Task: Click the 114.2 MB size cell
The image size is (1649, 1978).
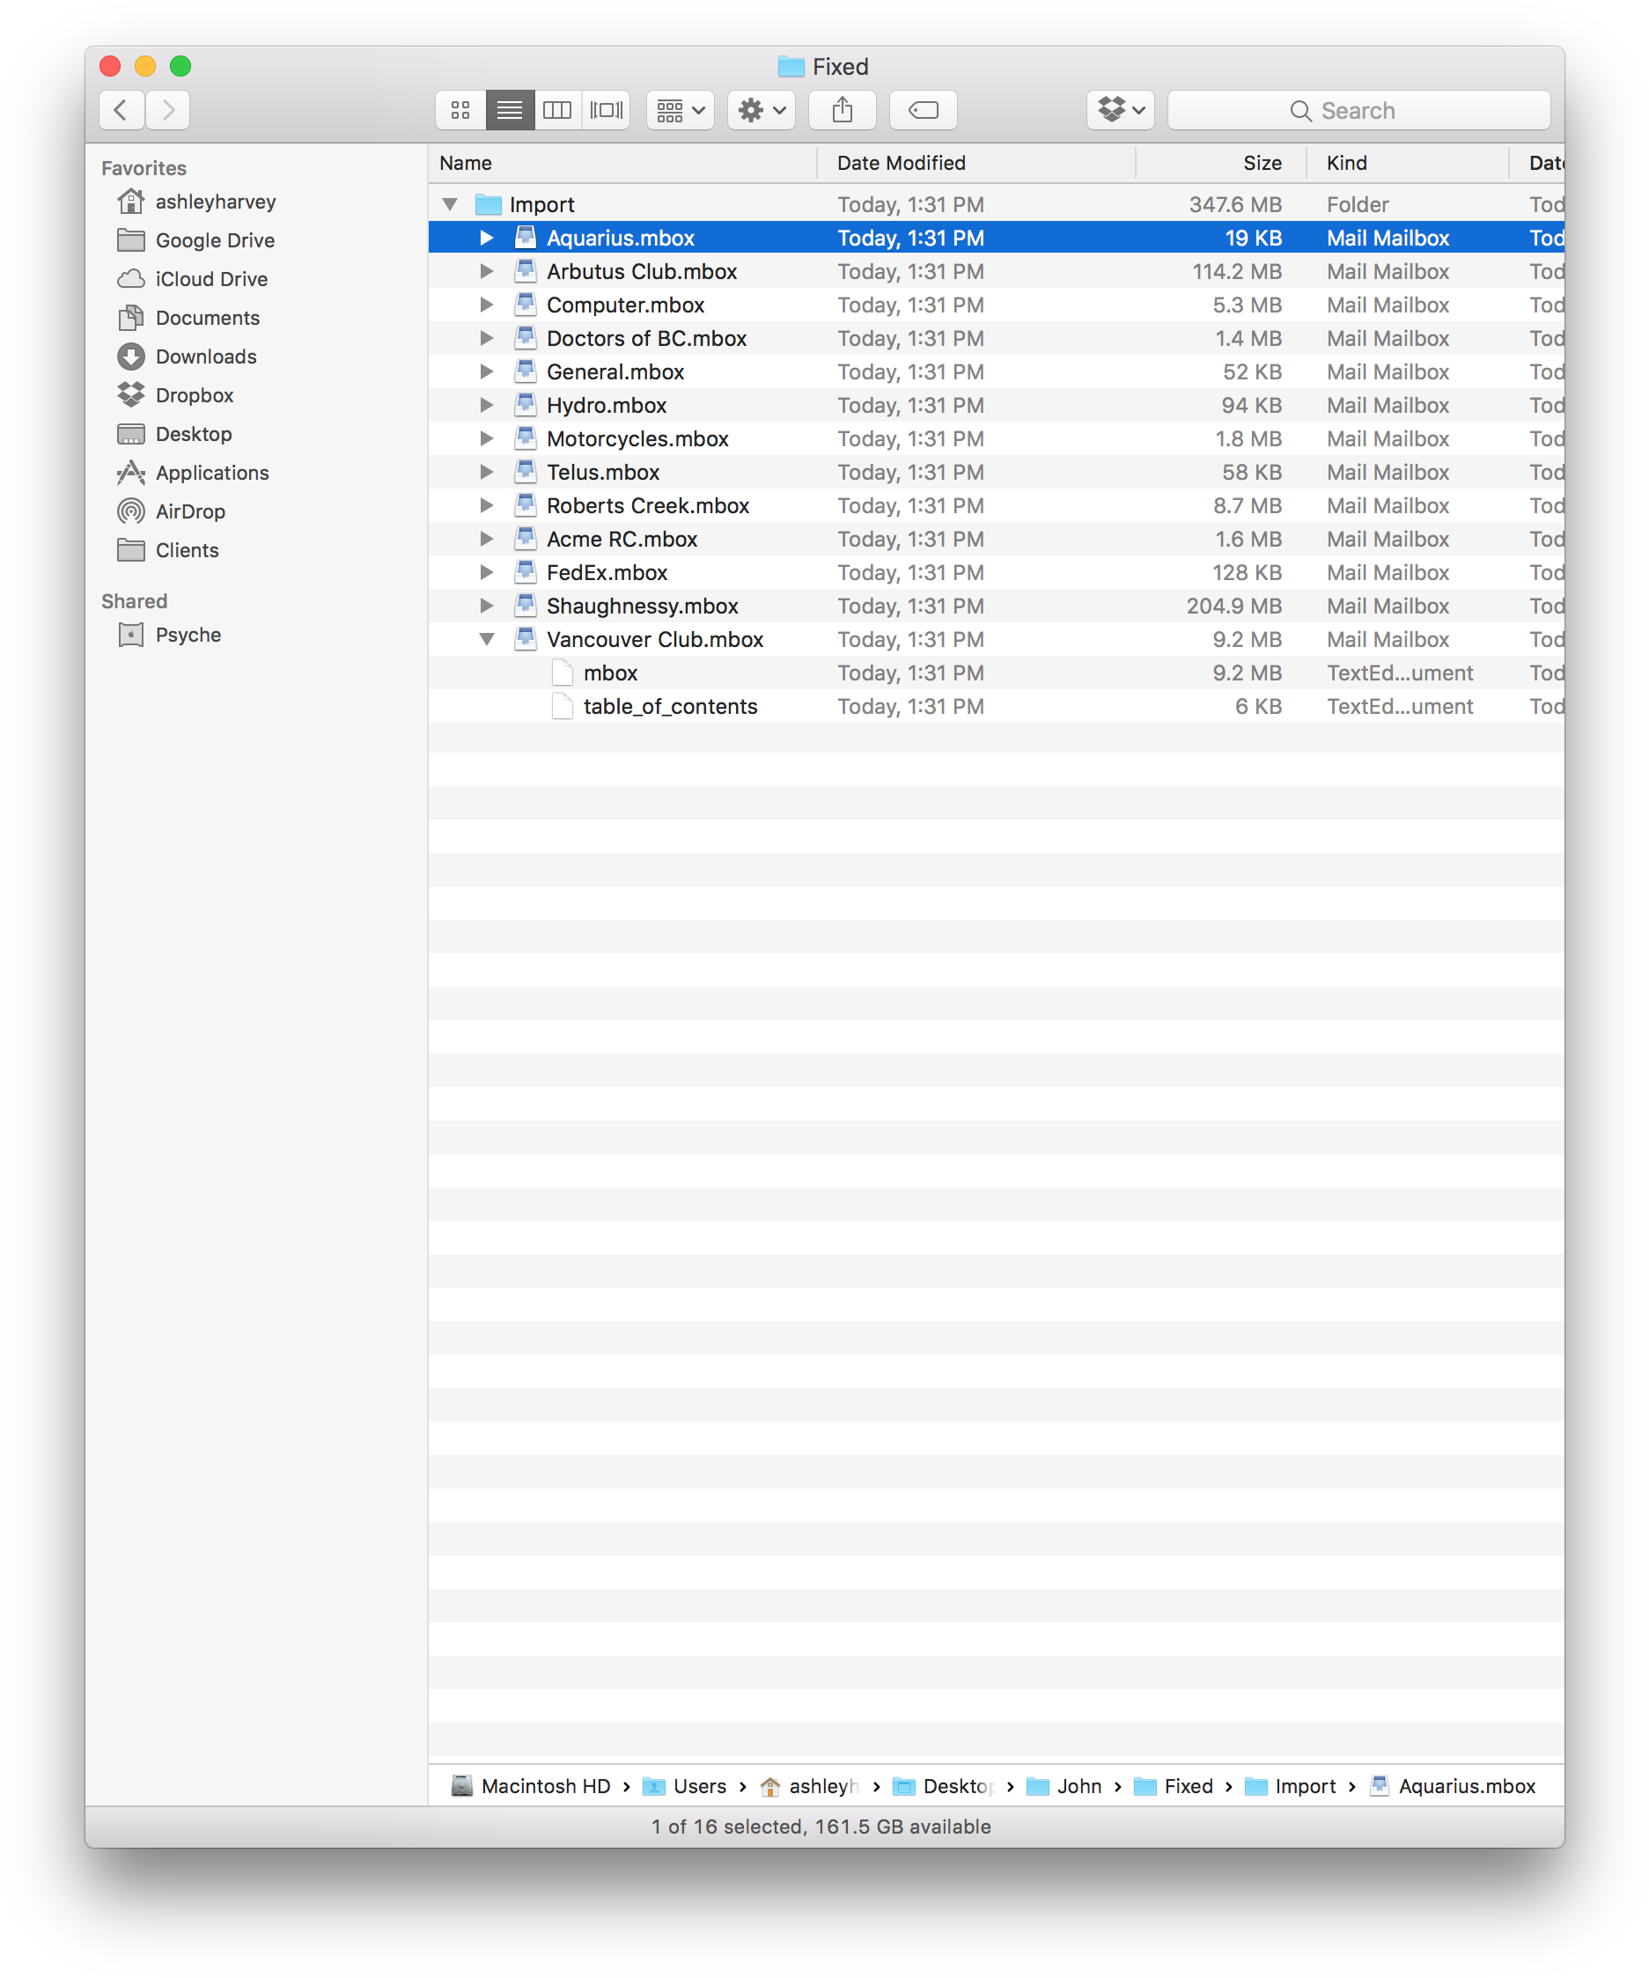Action: tap(1236, 271)
